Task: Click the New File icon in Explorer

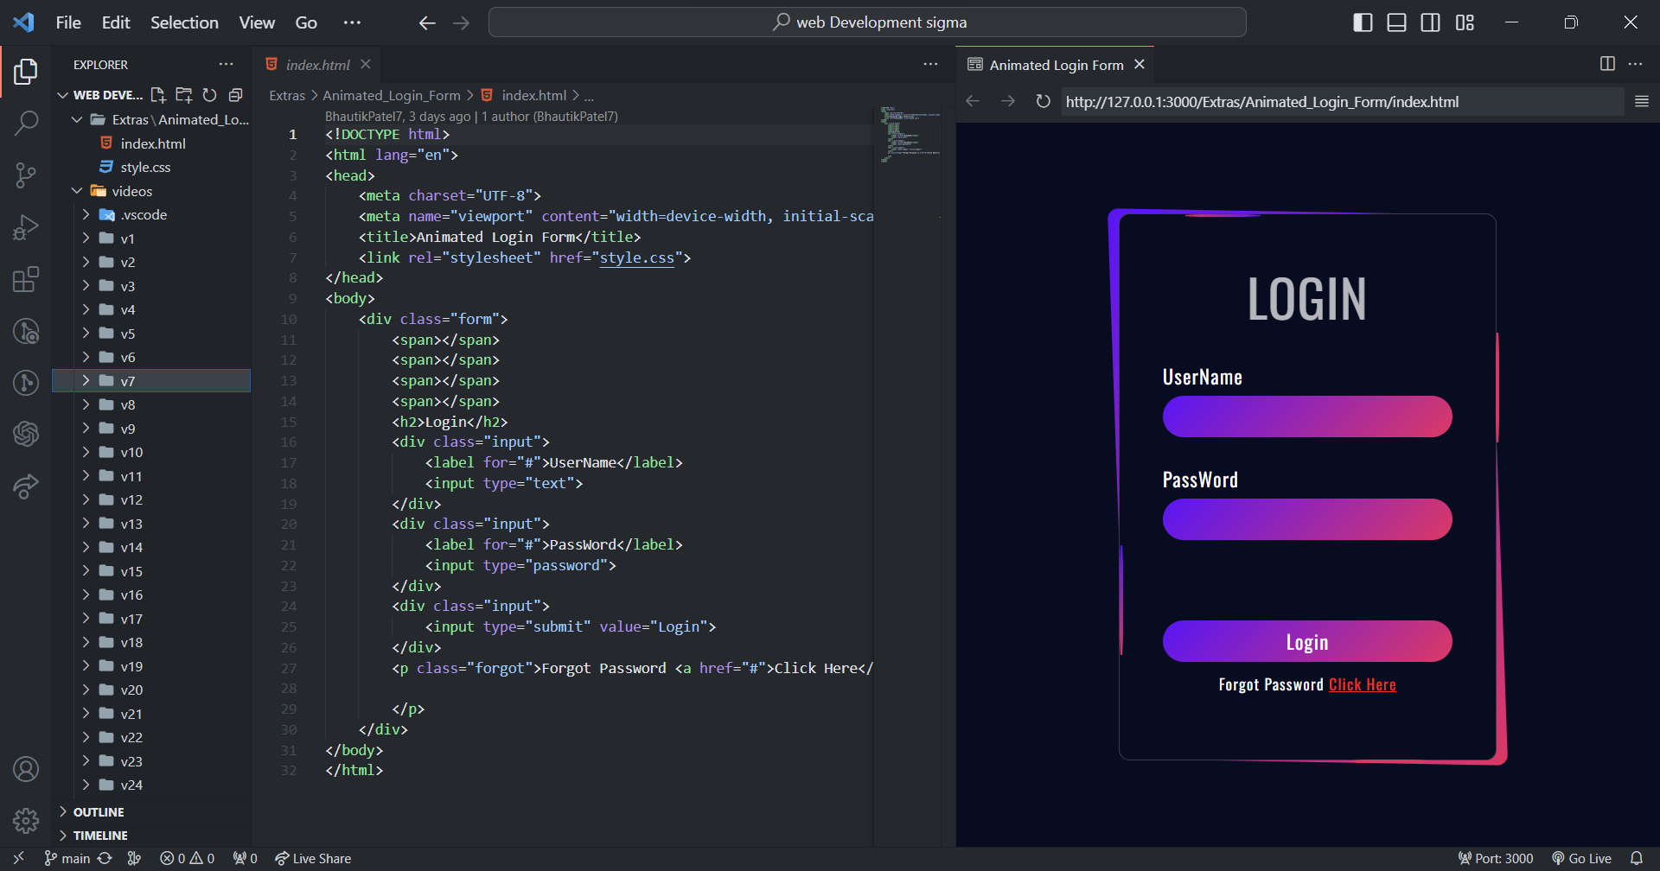Action: (x=158, y=95)
